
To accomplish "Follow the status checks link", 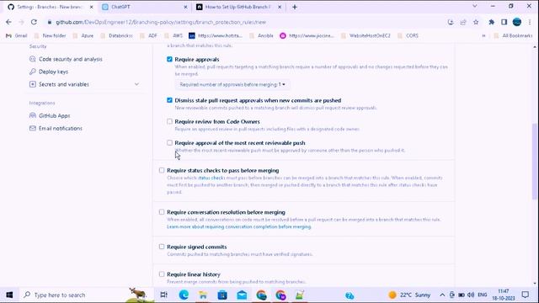I will pyautogui.click(x=211, y=178).
